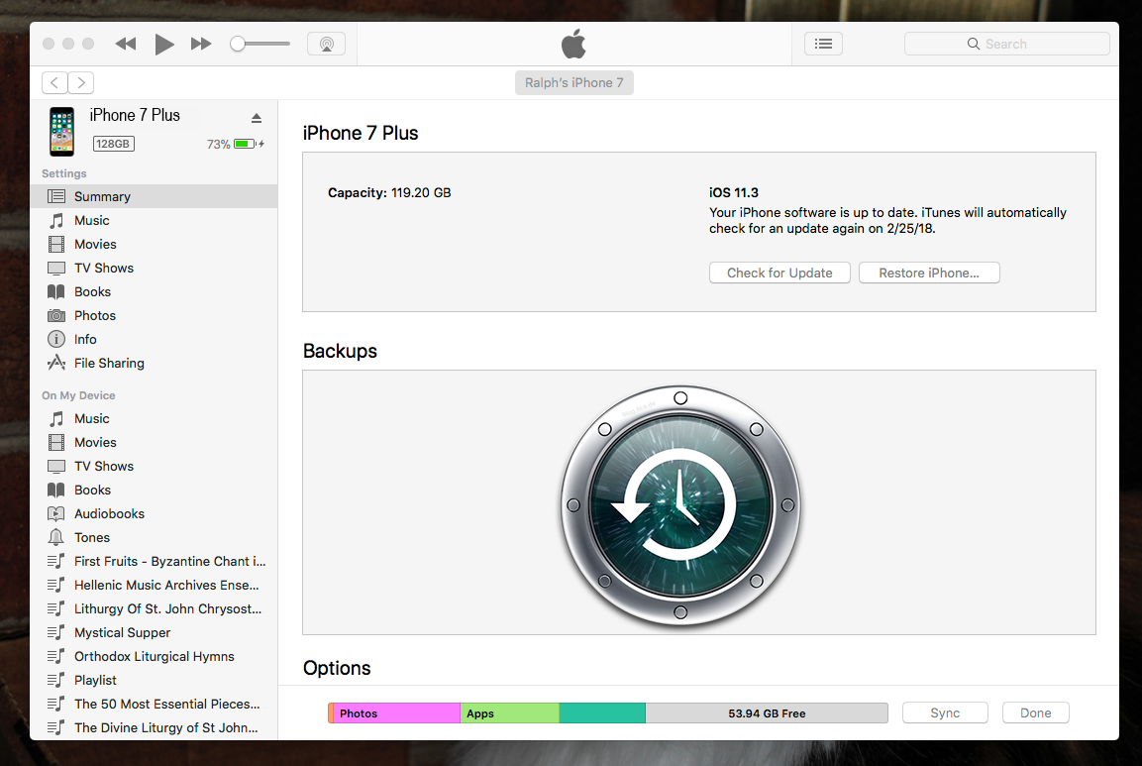Open the Mystical Supper playlist
The image size is (1142, 766).
click(154, 632)
